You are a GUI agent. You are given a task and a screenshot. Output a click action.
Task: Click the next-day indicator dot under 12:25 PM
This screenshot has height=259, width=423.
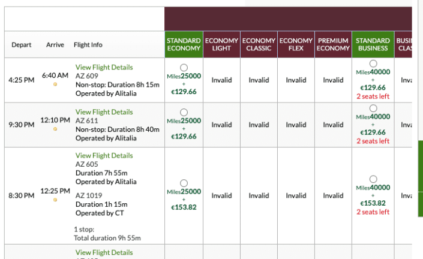55,200
